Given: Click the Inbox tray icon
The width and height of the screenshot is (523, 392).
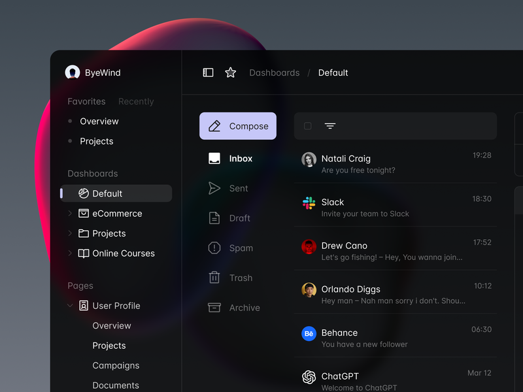Looking at the screenshot, I should 214,158.
